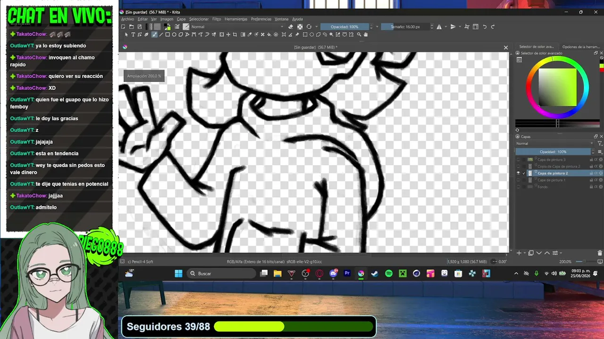Screen dimensions: 604x339
Task: Open an existing document file
Action: (x=132, y=27)
